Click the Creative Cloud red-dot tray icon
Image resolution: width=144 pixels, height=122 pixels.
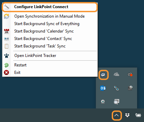[x=130, y=75]
